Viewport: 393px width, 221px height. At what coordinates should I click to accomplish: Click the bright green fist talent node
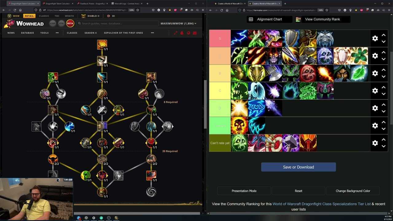(x=86, y=175)
